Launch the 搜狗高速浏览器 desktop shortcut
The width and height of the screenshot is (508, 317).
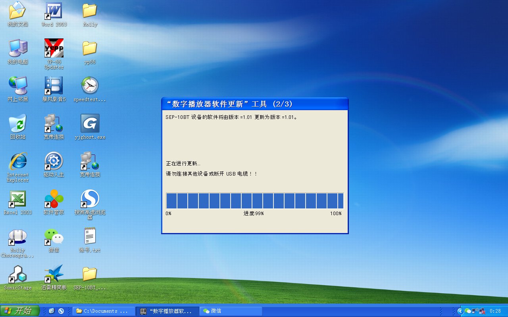[90, 205]
